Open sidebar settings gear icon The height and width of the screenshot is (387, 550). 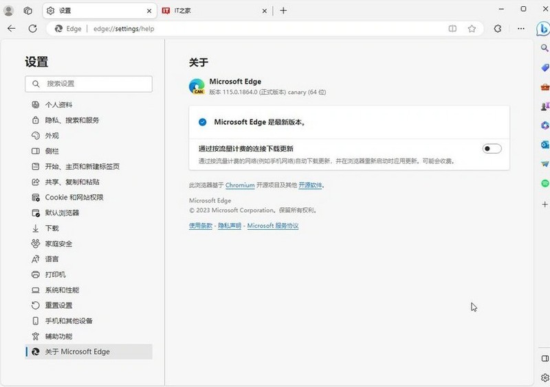point(544,377)
